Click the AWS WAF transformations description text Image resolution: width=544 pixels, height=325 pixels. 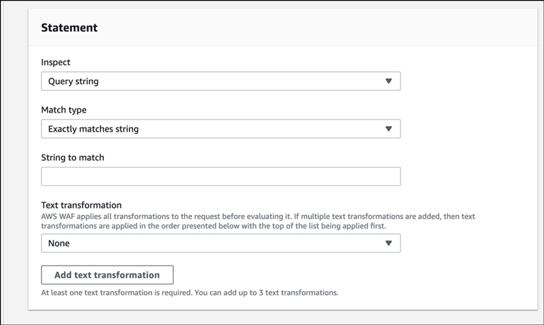258,221
